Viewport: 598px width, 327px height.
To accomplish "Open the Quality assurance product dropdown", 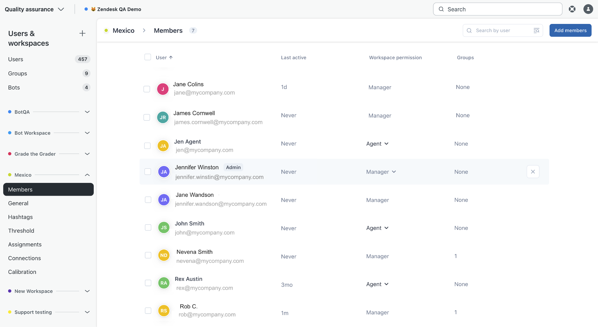I will (x=34, y=9).
